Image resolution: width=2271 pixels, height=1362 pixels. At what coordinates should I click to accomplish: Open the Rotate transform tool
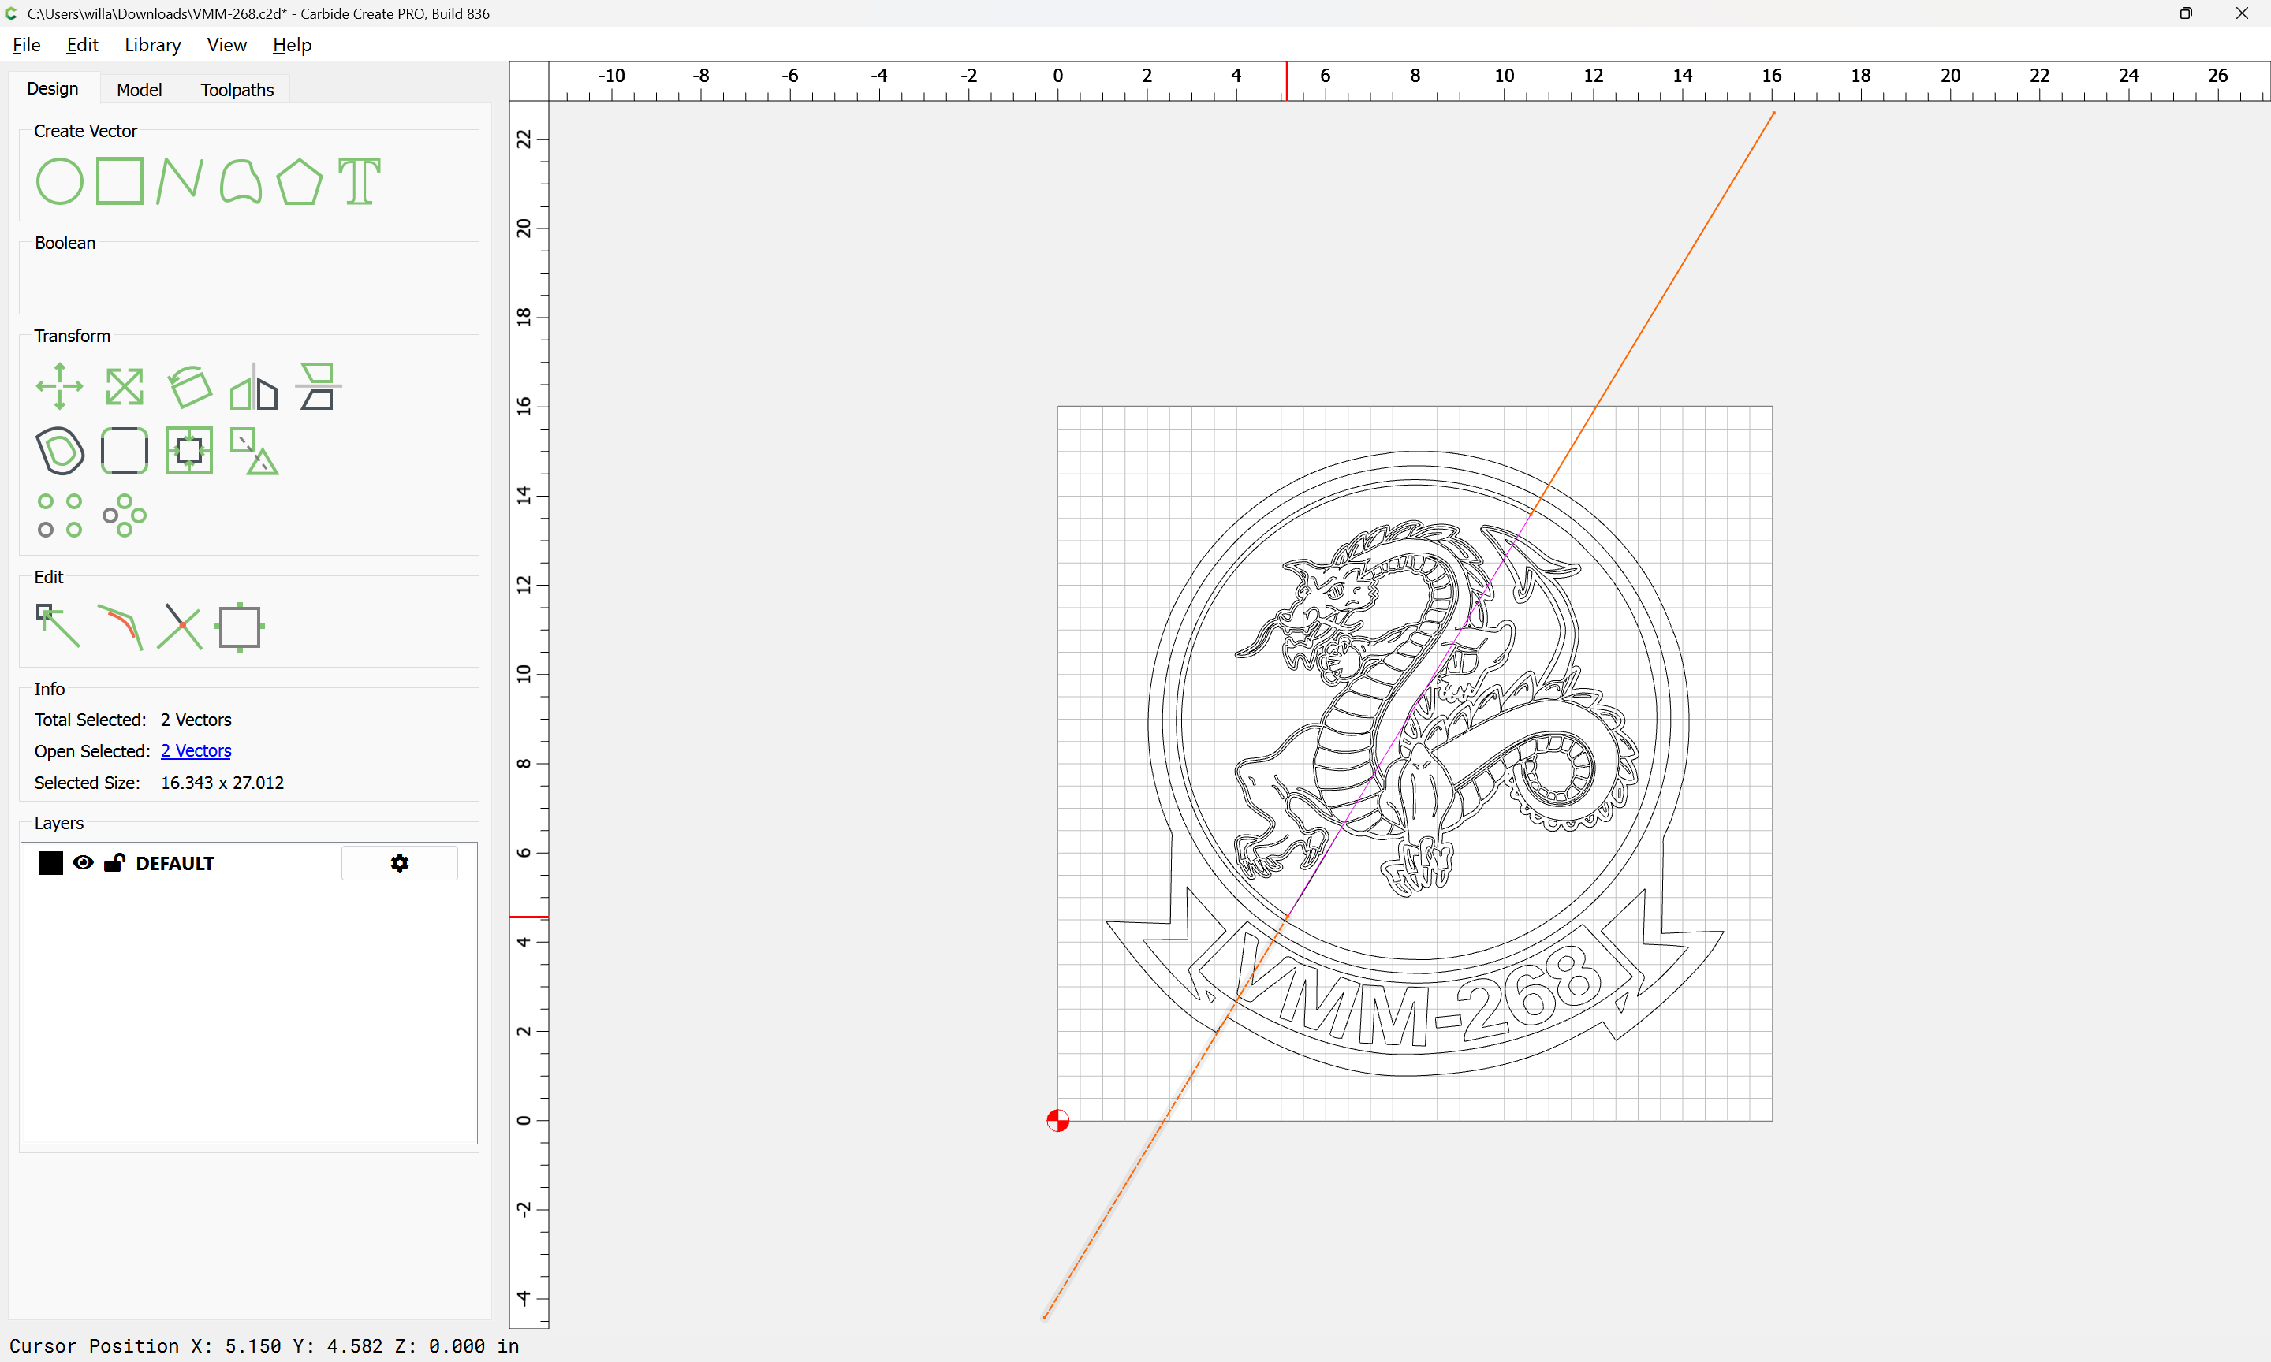[190, 386]
